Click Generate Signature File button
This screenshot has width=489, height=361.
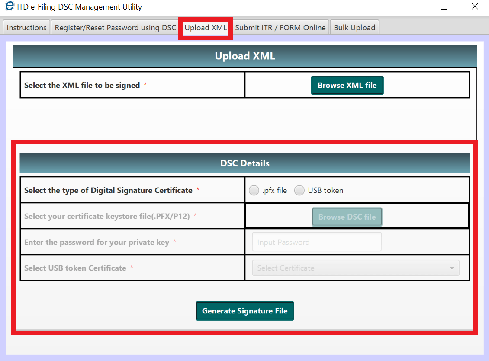[x=245, y=311]
